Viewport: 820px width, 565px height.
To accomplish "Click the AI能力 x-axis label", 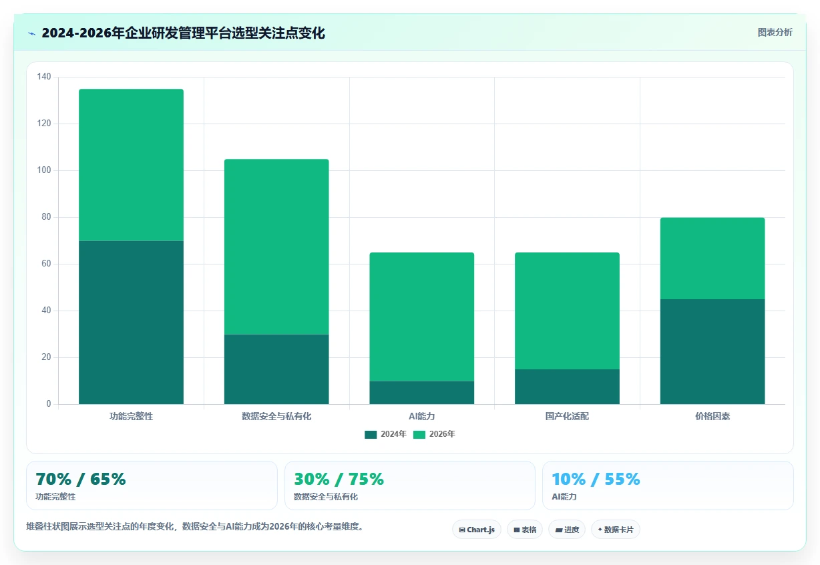I will tap(421, 416).
